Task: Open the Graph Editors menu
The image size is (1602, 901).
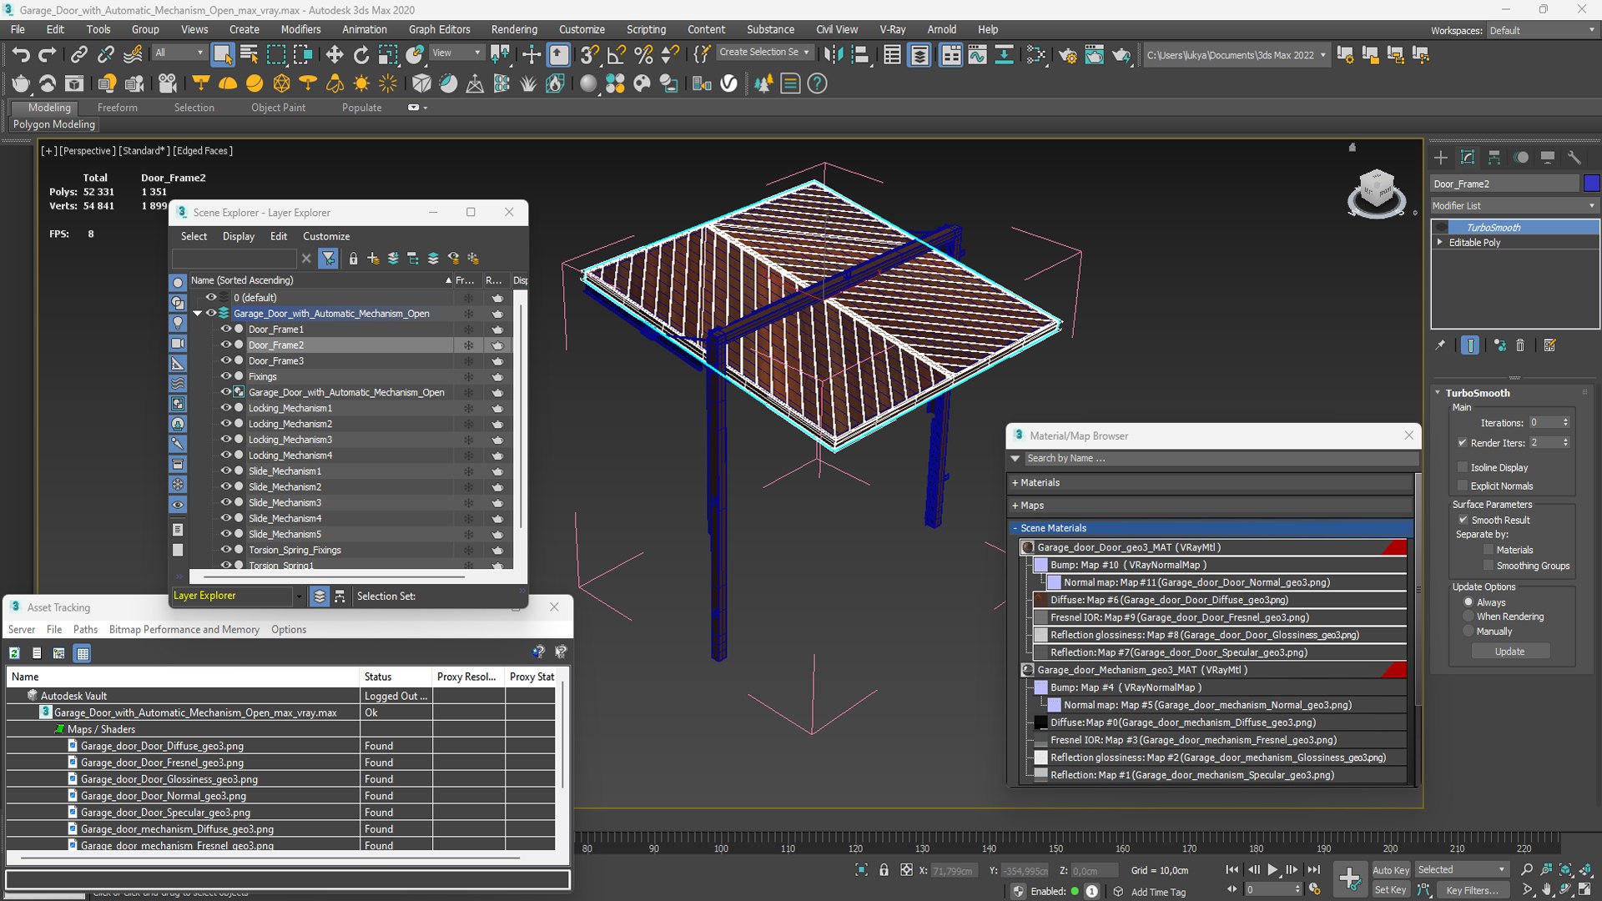Action: pos(440,29)
